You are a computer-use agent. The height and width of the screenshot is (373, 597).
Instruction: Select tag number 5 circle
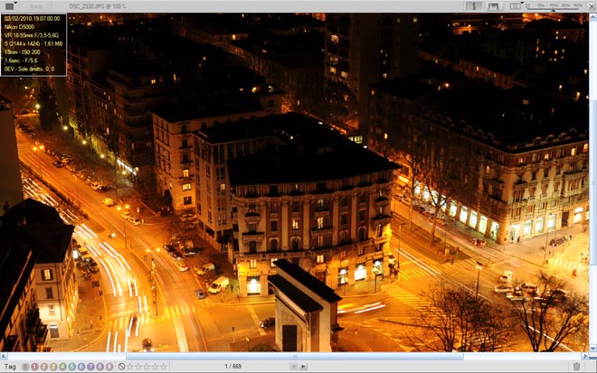click(x=73, y=367)
